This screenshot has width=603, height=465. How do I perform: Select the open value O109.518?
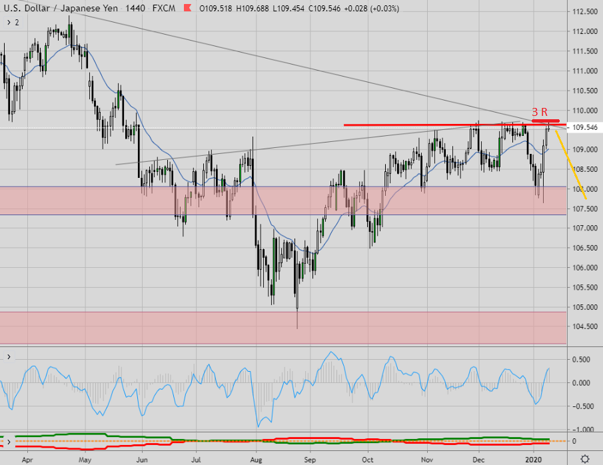click(x=216, y=8)
